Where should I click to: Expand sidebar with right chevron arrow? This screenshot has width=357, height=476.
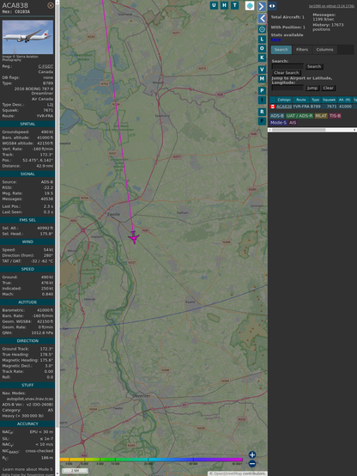(262, 6)
